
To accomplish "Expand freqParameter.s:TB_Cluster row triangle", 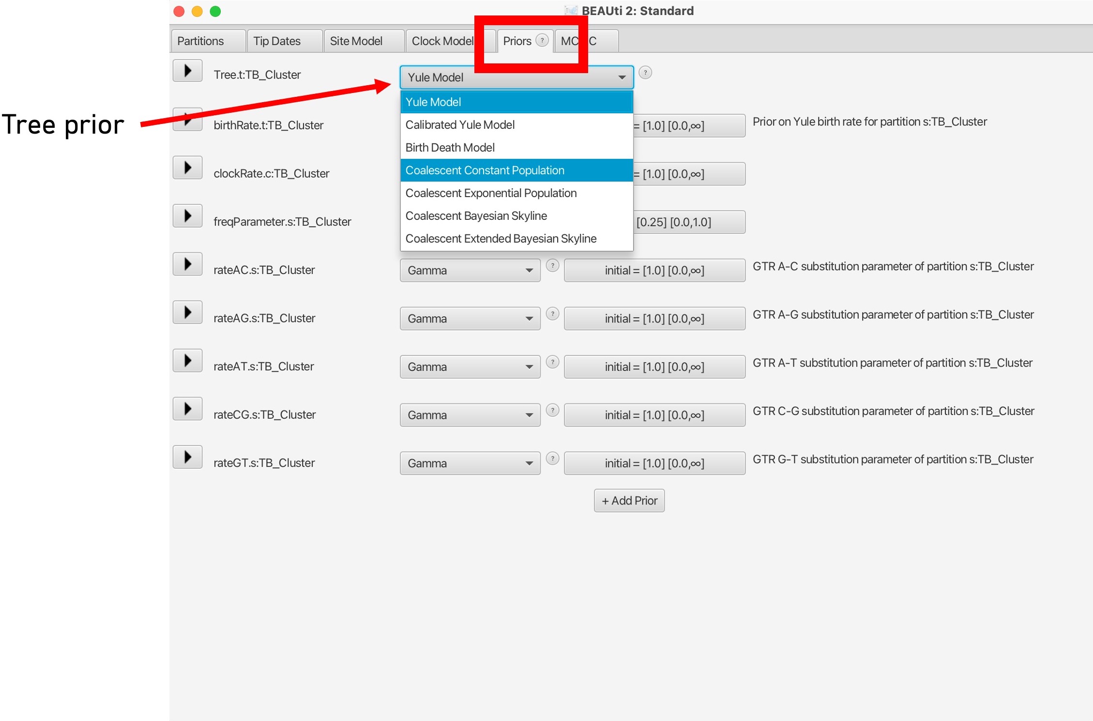I will pos(187,216).
